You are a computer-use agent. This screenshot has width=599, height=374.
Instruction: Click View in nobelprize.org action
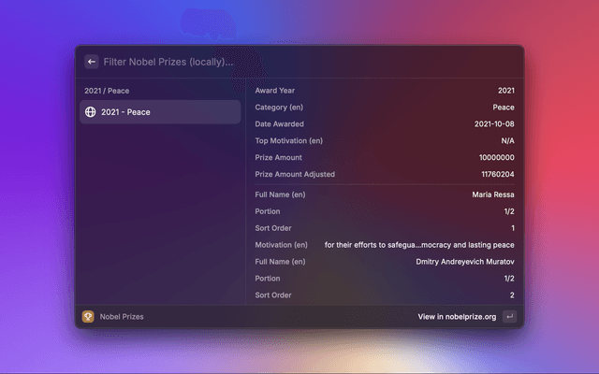click(457, 317)
